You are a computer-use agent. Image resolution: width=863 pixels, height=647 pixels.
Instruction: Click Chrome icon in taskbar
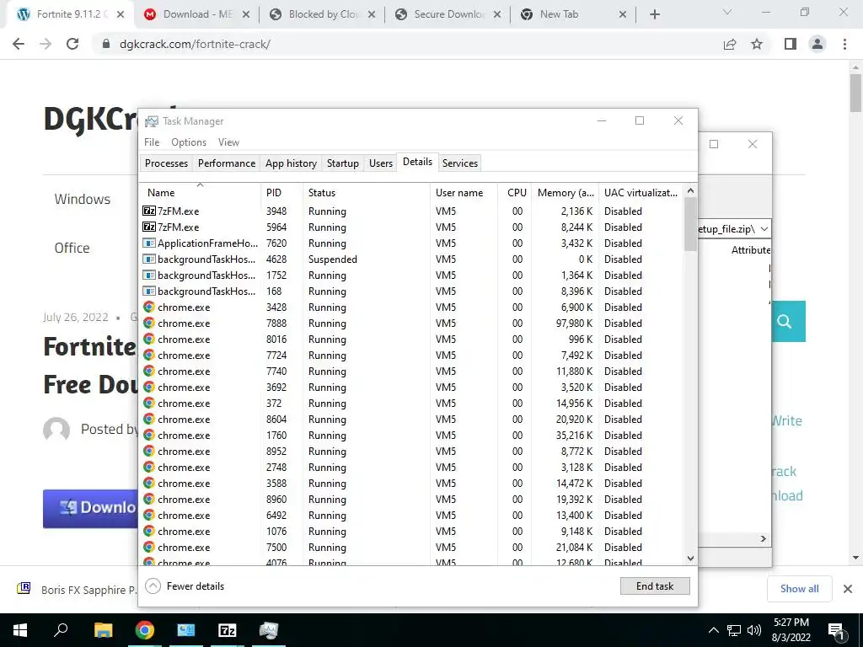pos(145,630)
